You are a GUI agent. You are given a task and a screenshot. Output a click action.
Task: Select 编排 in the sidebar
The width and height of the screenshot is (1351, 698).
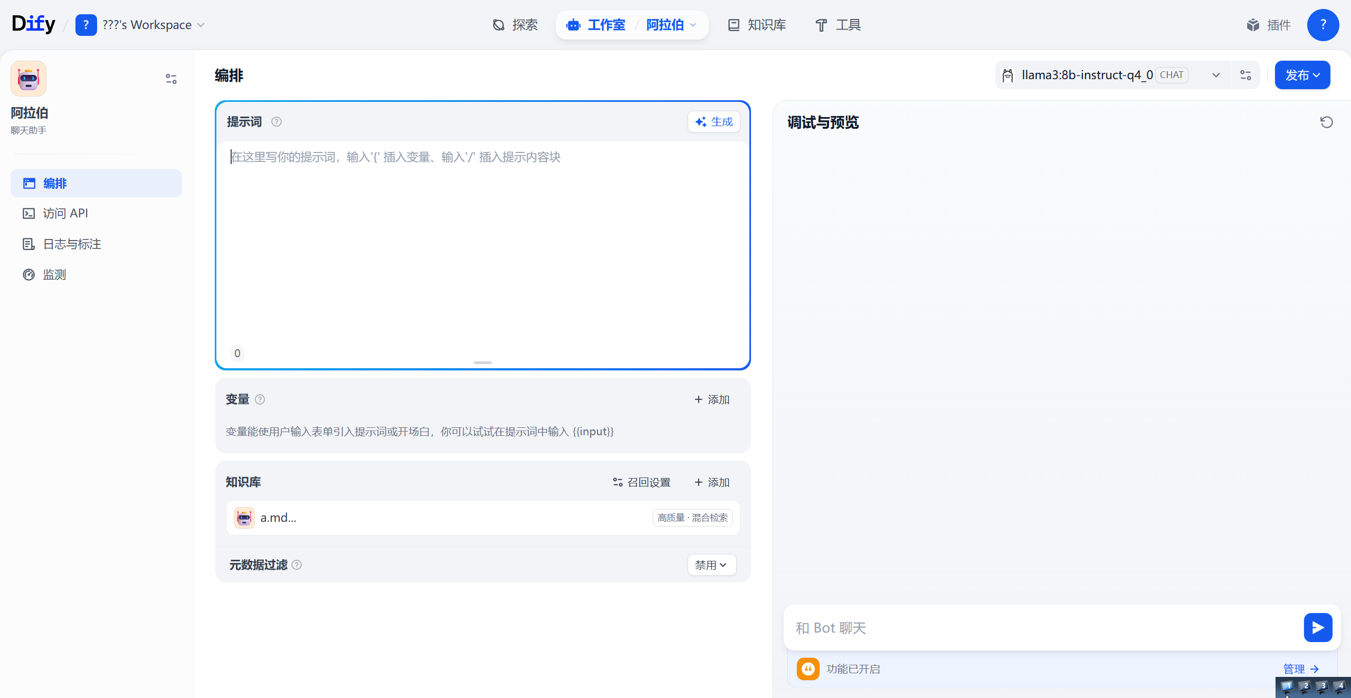tap(96, 183)
